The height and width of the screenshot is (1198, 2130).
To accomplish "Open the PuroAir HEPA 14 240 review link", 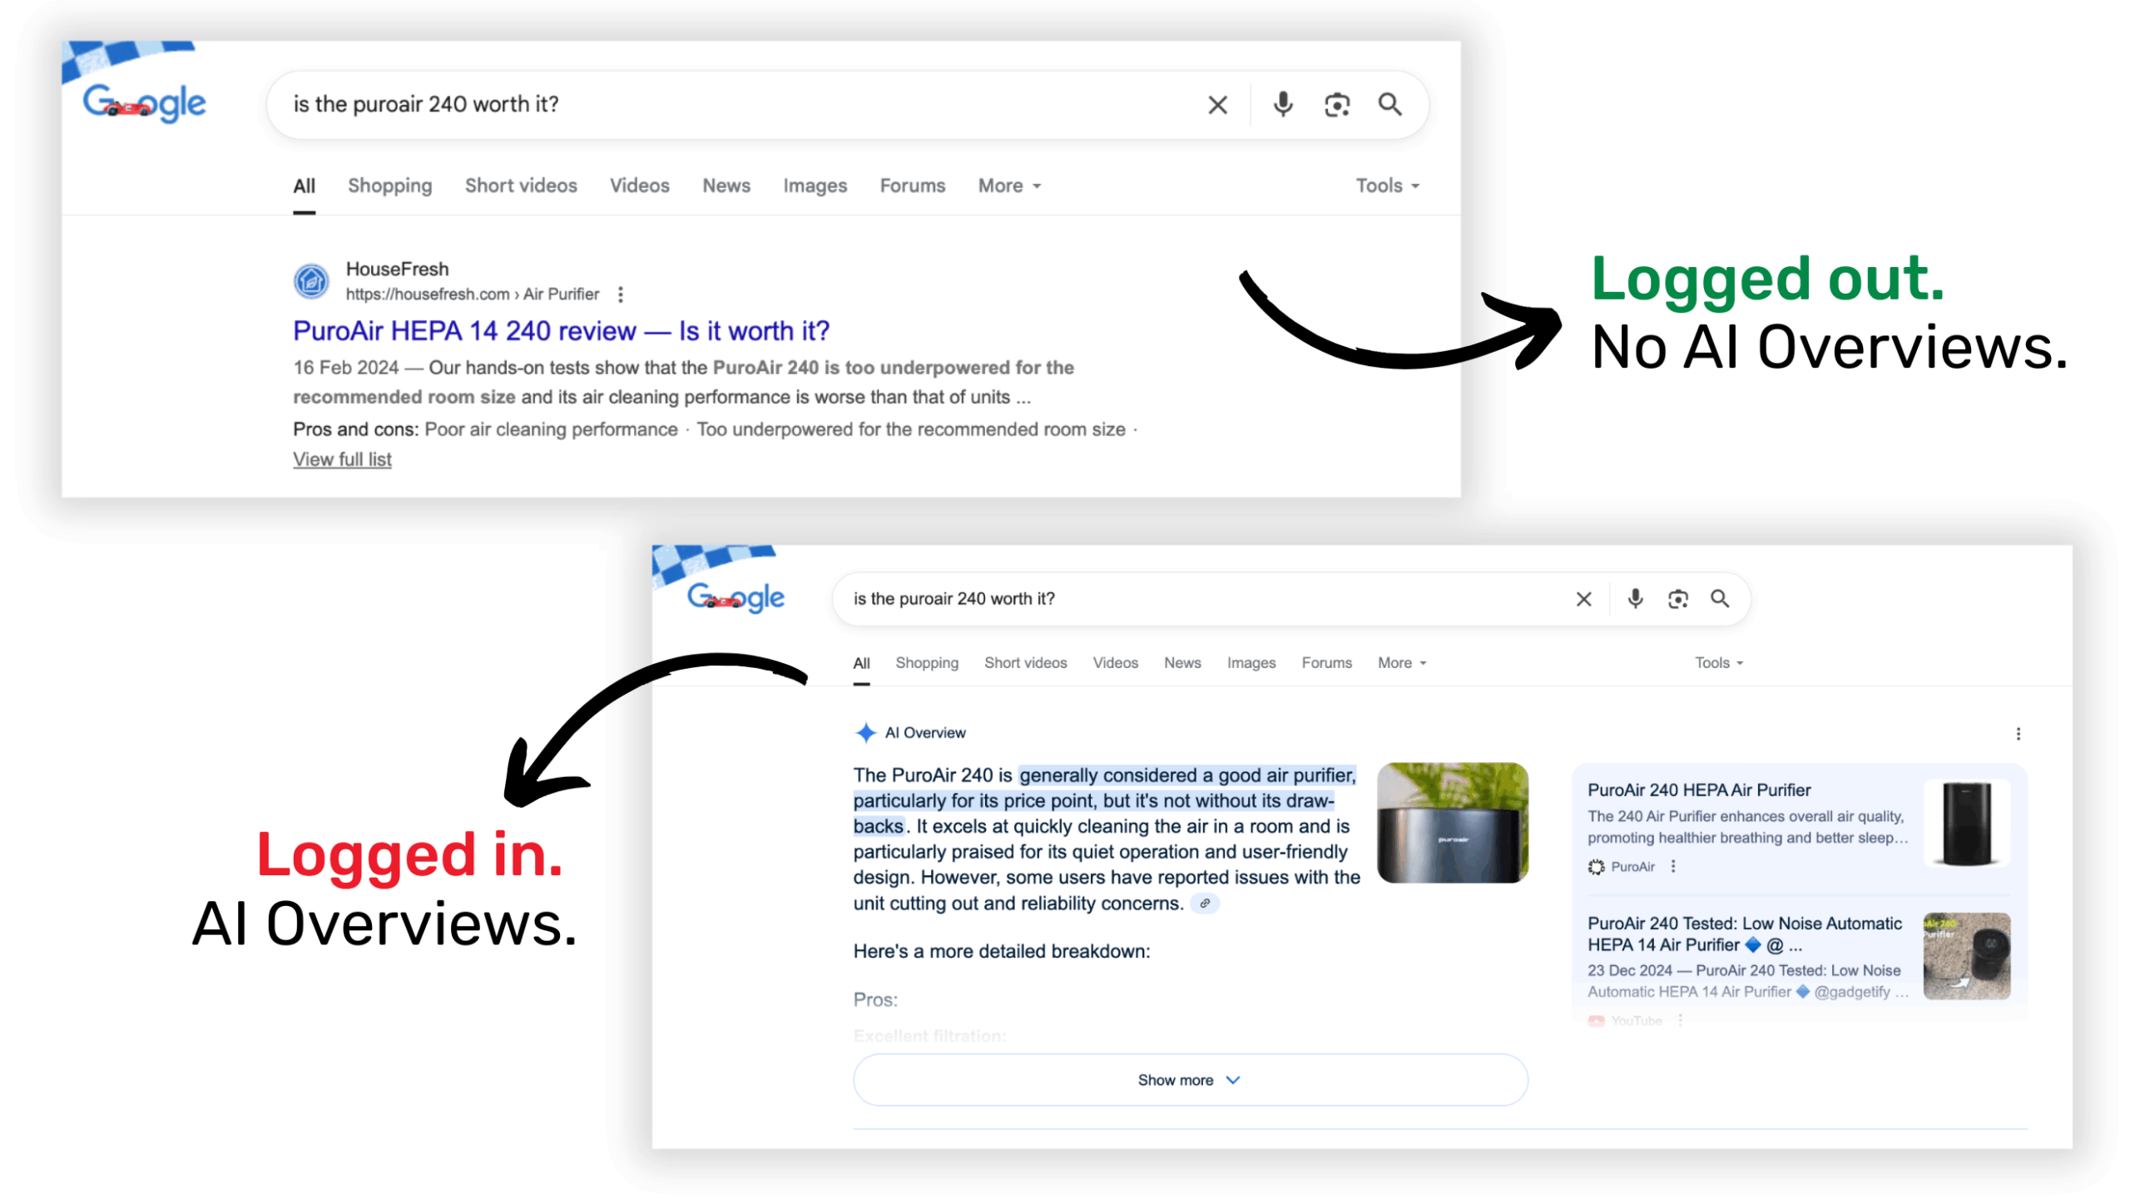I will [561, 331].
